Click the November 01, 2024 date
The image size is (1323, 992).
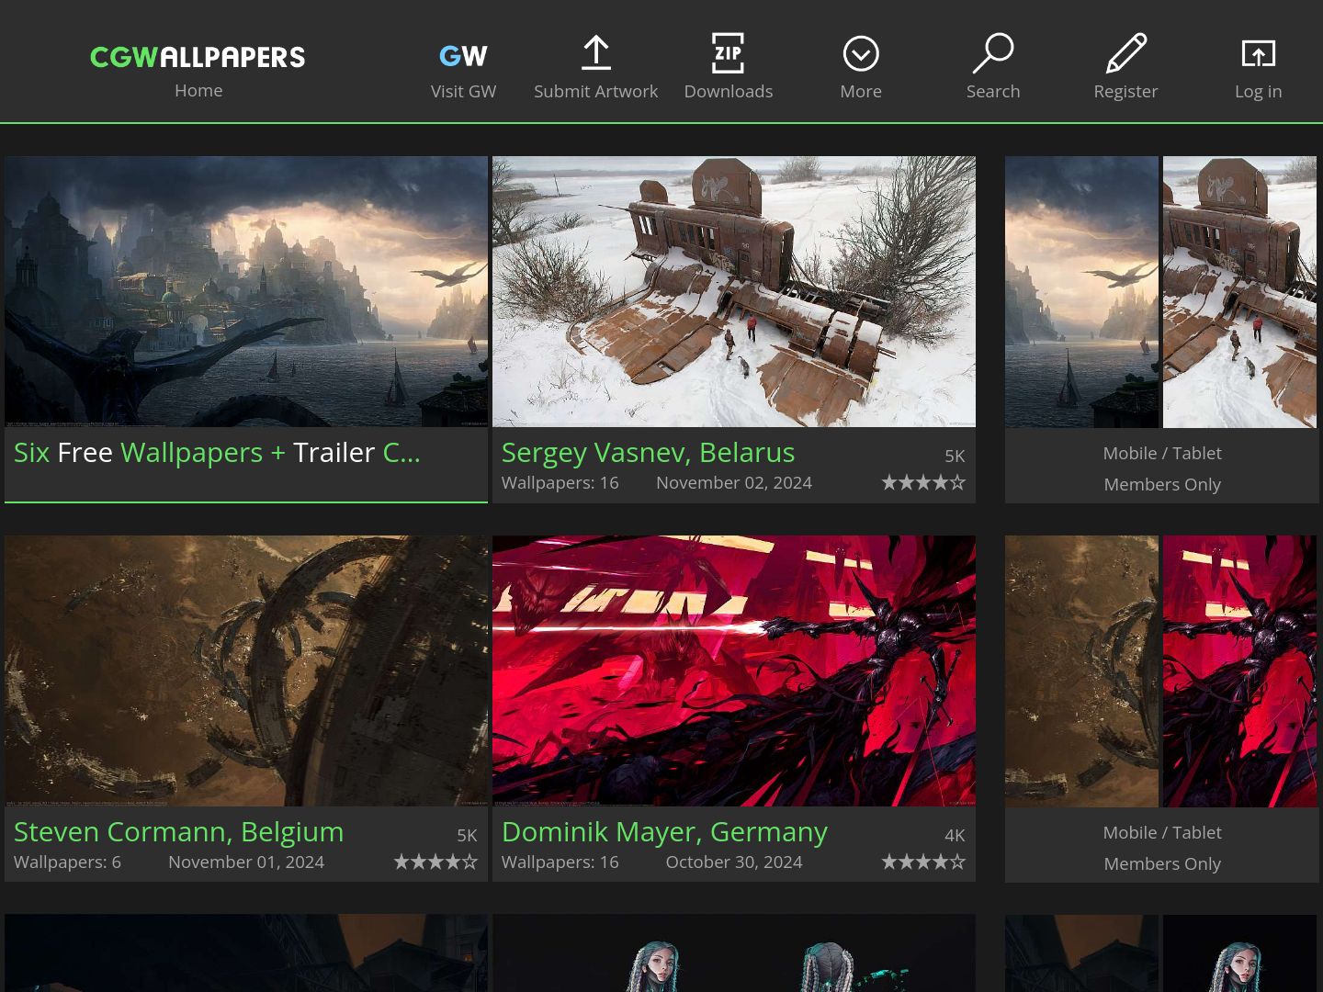(246, 862)
